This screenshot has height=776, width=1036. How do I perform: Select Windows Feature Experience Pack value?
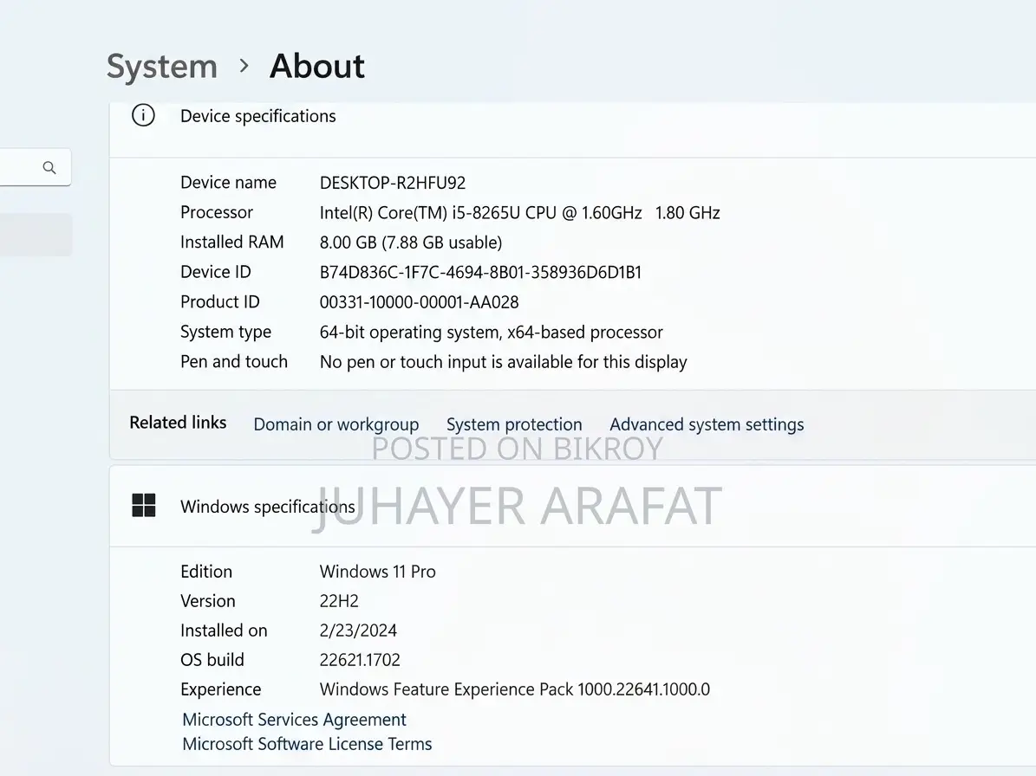tap(515, 689)
